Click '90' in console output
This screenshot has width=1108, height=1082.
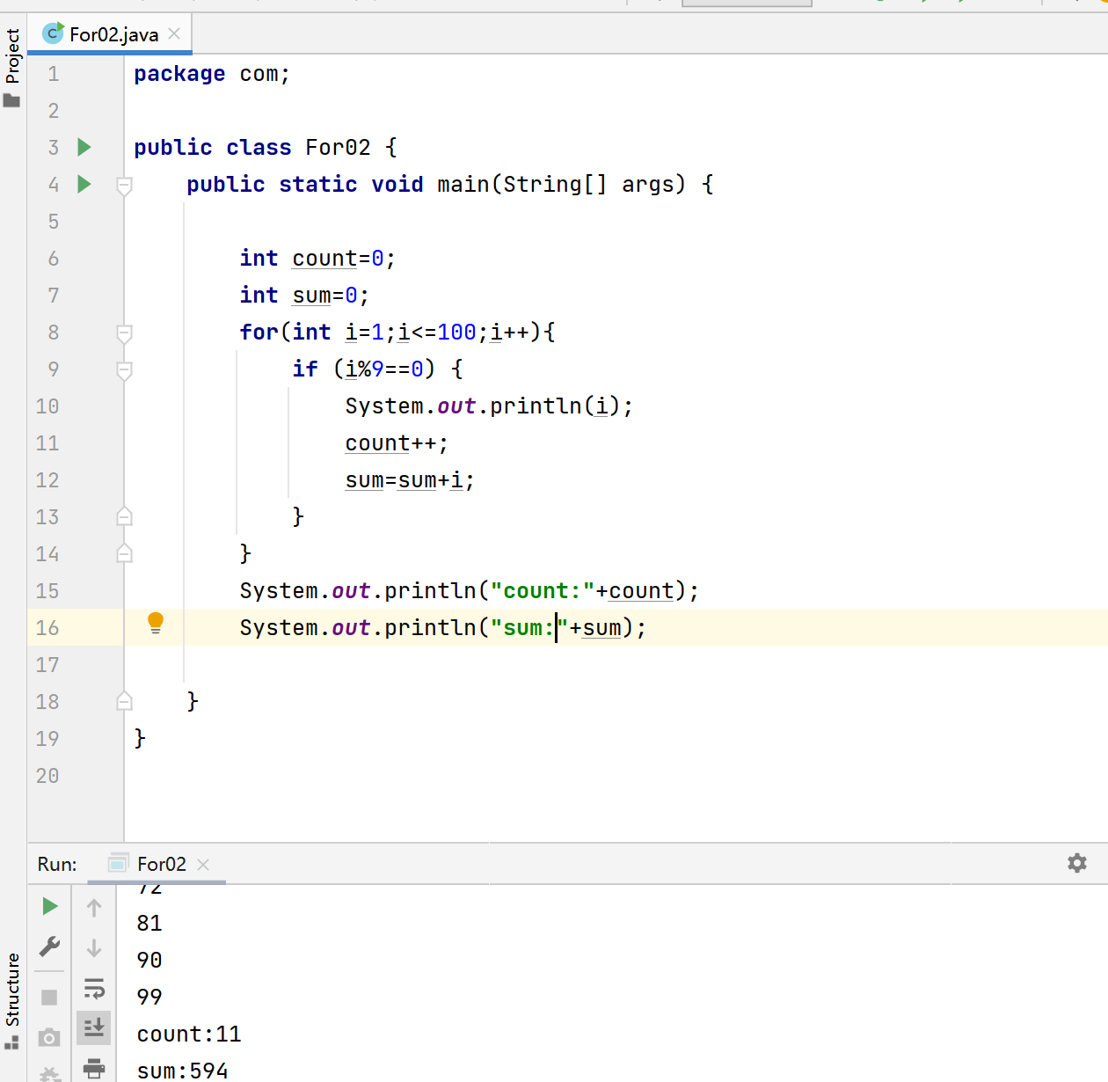[x=149, y=961]
